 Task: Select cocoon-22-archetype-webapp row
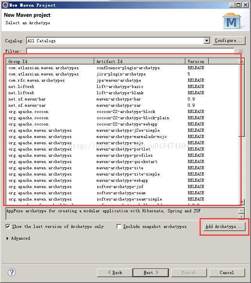[123, 124]
